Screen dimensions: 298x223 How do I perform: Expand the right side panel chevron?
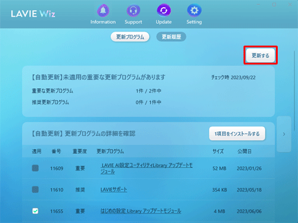click(284, 134)
